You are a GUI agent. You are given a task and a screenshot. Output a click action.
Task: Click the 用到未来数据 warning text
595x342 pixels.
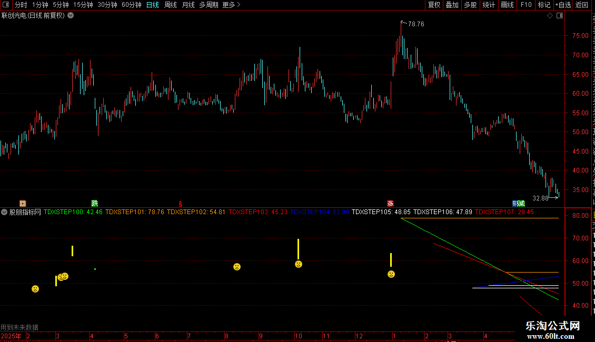19,327
